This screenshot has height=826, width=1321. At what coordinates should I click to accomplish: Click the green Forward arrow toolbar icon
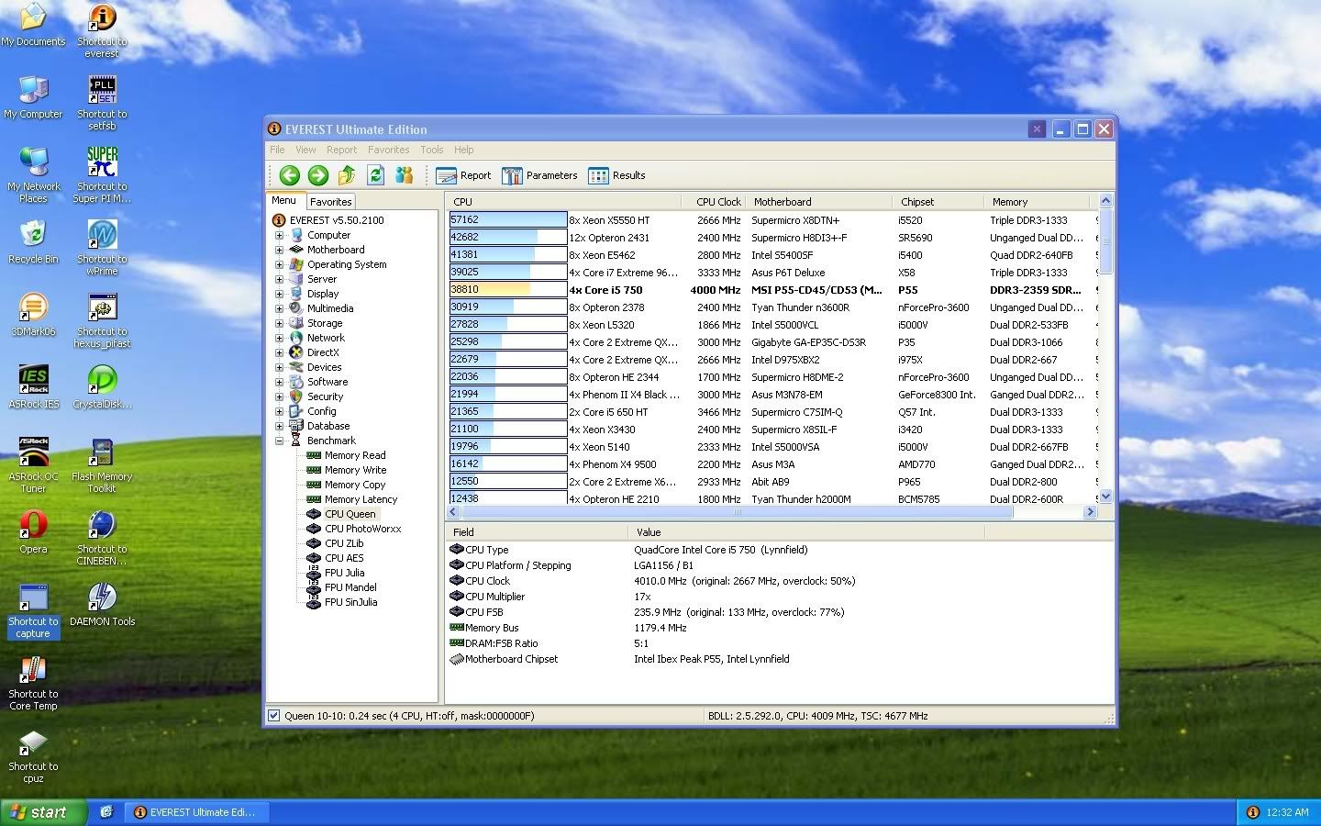tap(318, 175)
